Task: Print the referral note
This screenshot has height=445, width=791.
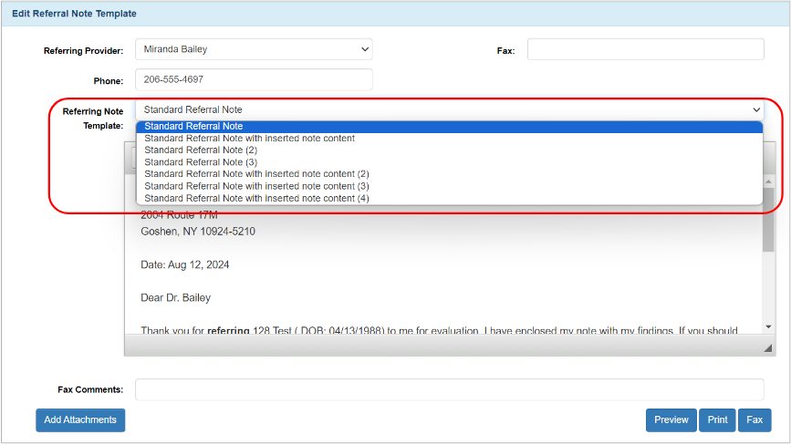Action: (717, 419)
